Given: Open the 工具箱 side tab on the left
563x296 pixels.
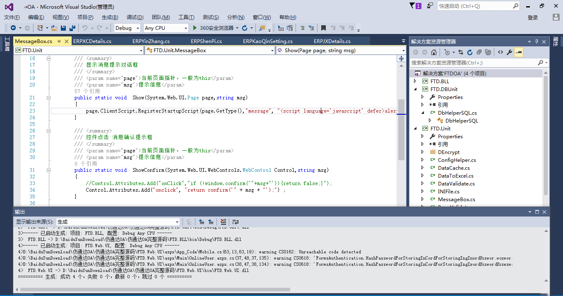Looking at the screenshot, I should pyautogui.click(x=7, y=44).
